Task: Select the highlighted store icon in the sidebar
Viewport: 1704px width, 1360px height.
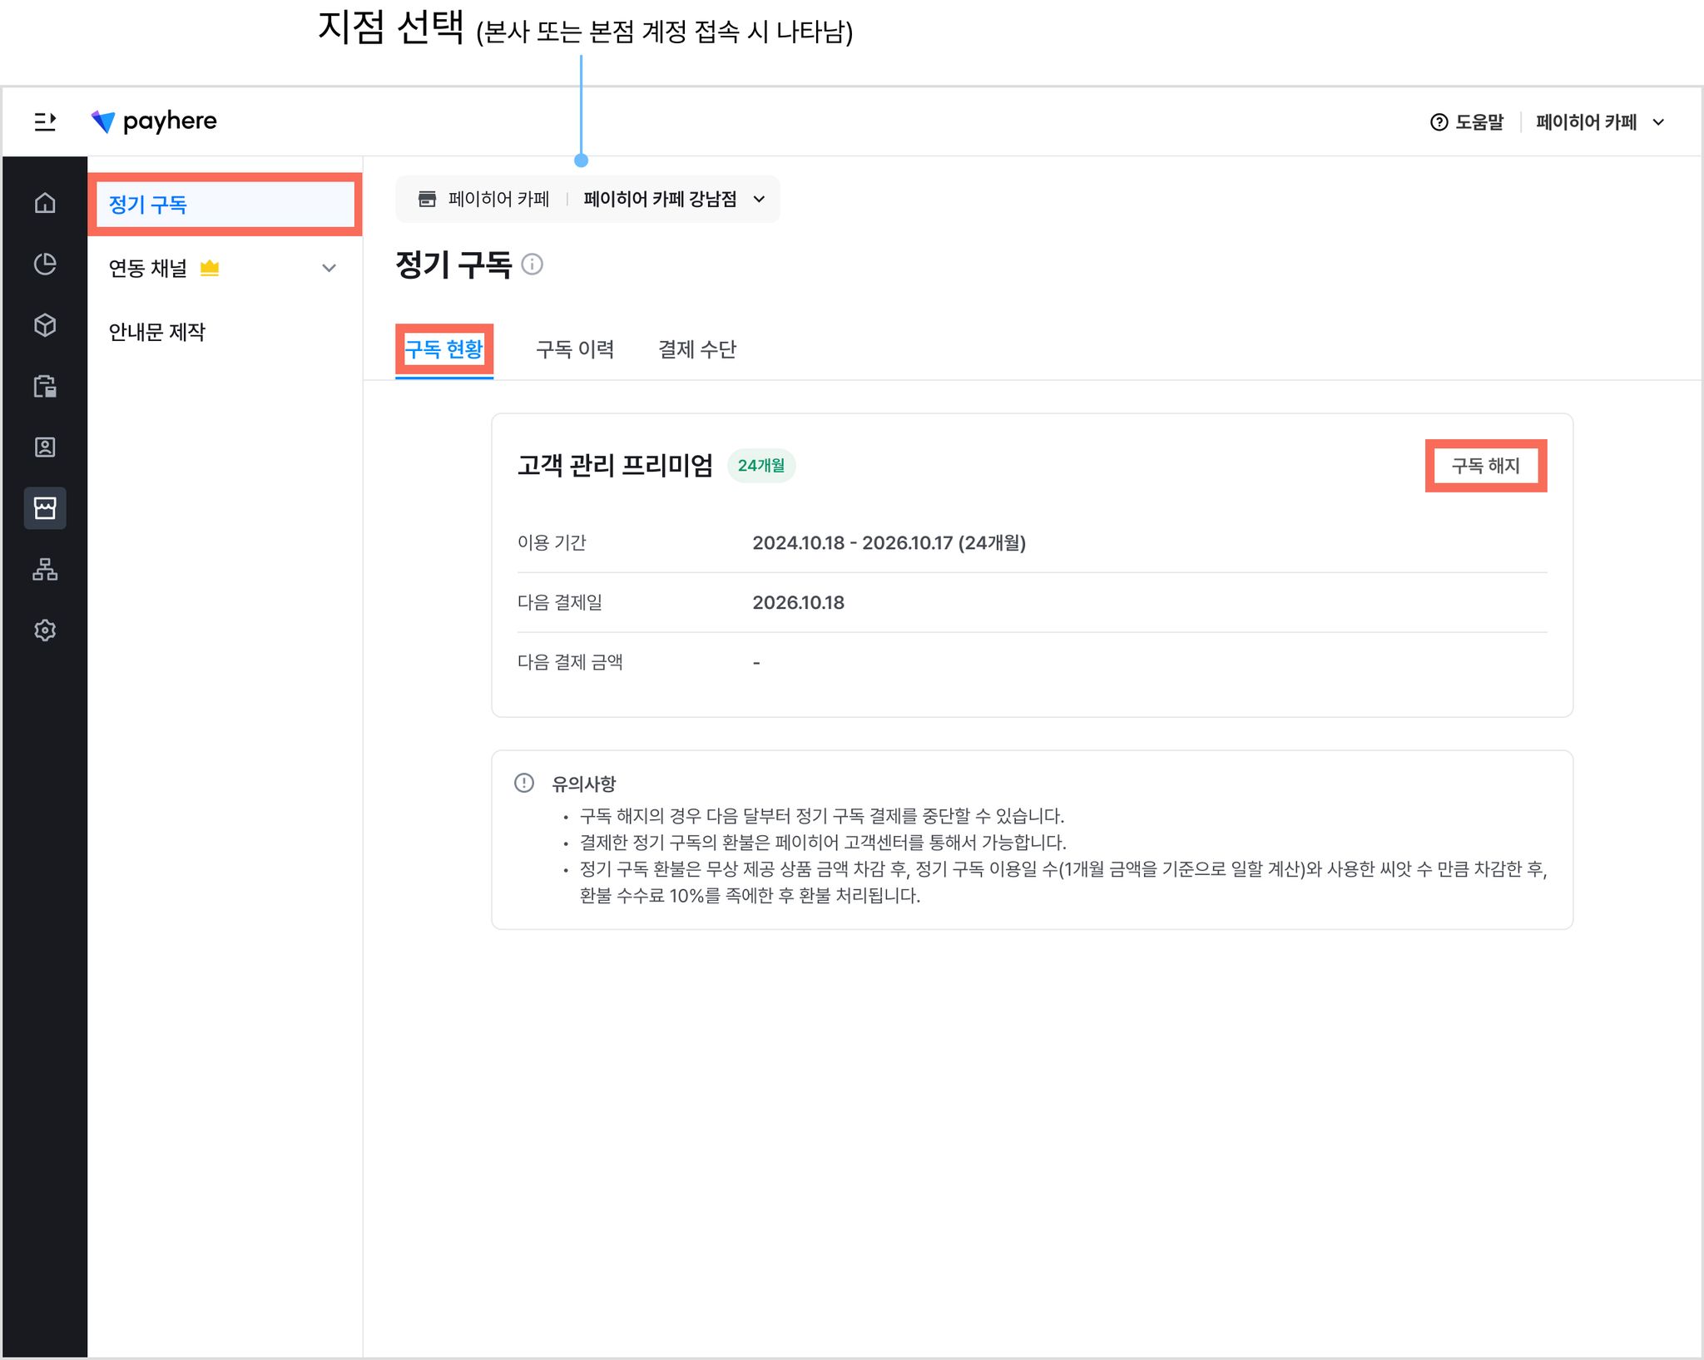Action: point(45,508)
